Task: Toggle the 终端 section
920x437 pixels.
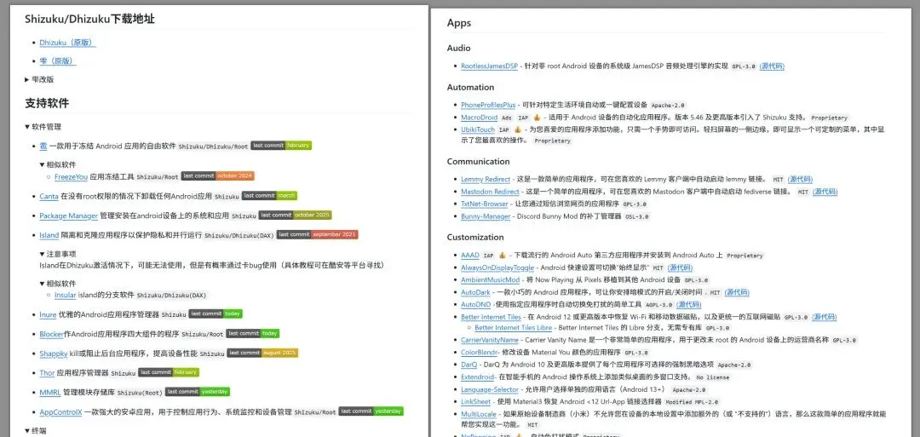Action: (35, 431)
